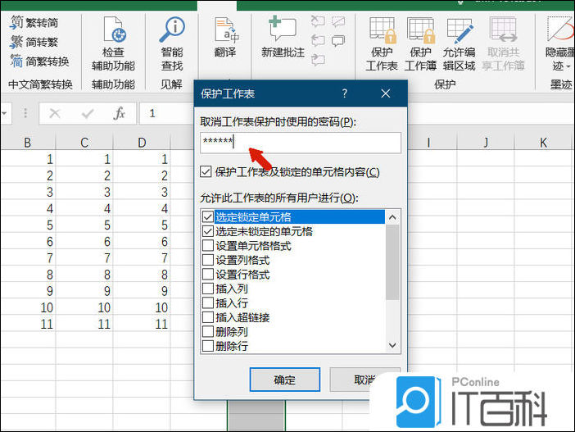575x432 pixels.
Task: Toggle 保护工作表及锁定的单元格内容 checkbox
Action: pyautogui.click(x=206, y=171)
